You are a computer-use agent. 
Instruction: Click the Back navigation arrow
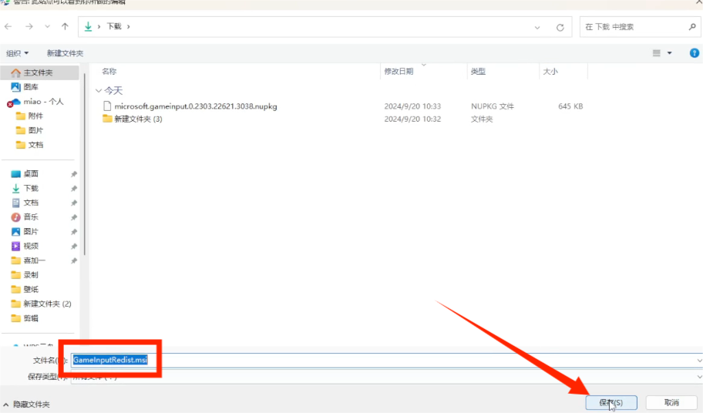[8, 26]
